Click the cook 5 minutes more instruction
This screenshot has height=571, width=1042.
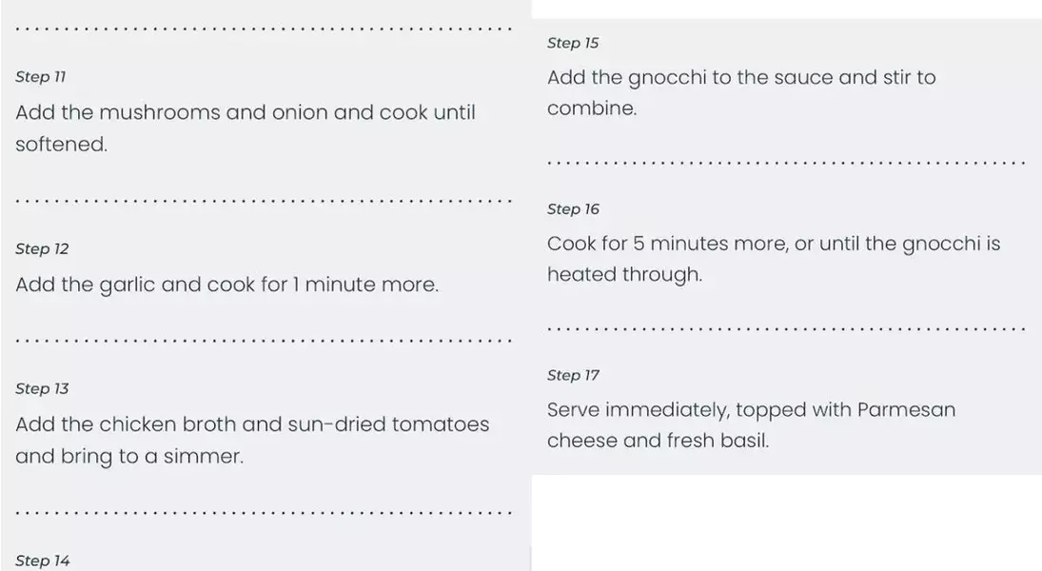click(774, 259)
